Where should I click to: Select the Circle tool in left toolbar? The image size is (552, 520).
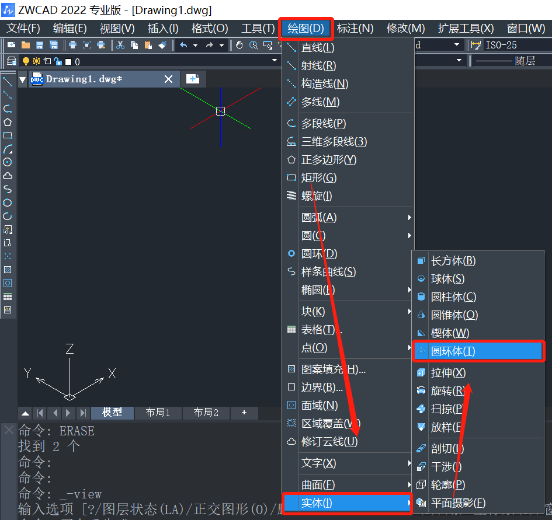pyautogui.click(x=8, y=162)
